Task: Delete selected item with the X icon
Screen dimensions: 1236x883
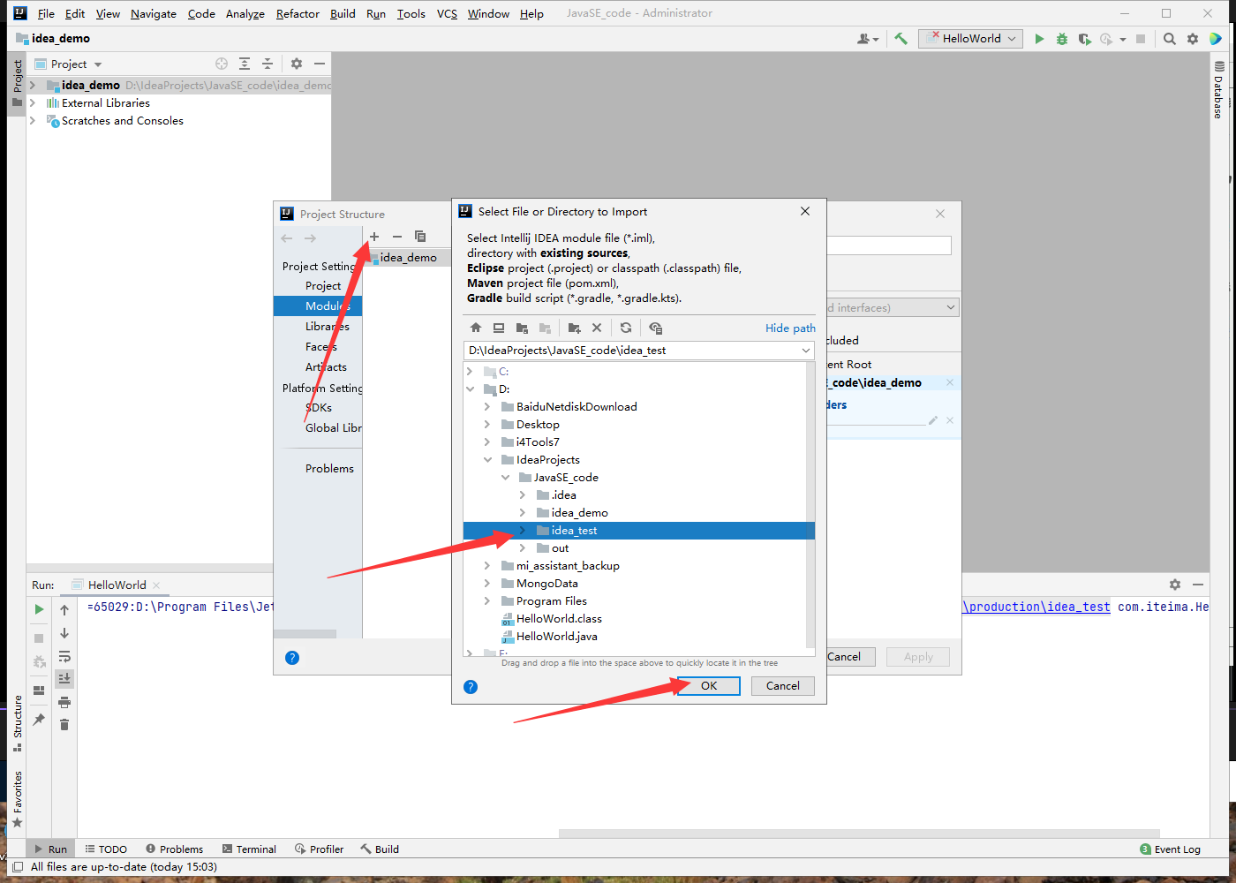Action: pos(597,328)
